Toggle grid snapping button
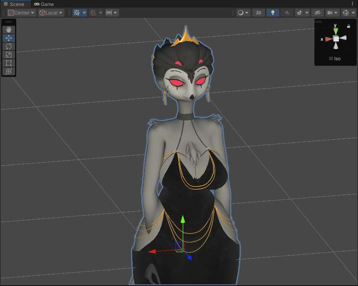Screen dimensions: 358x286 (x=93, y=13)
